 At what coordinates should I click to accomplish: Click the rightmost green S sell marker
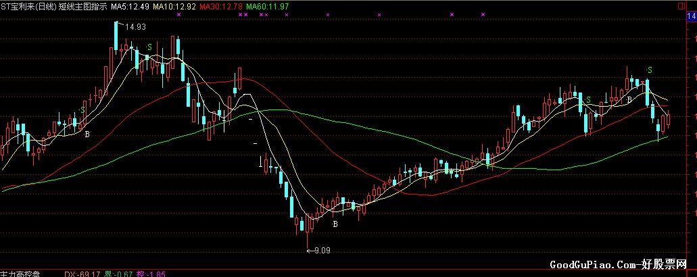point(650,70)
